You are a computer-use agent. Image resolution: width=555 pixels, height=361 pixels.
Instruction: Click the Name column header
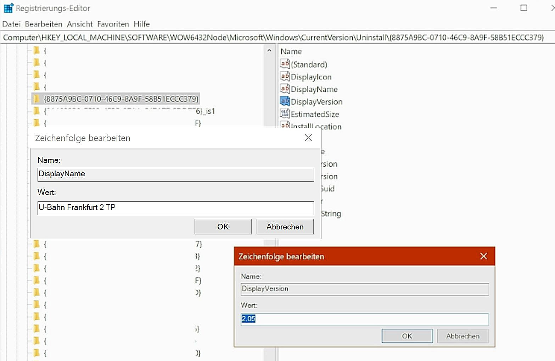click(291, 51)
